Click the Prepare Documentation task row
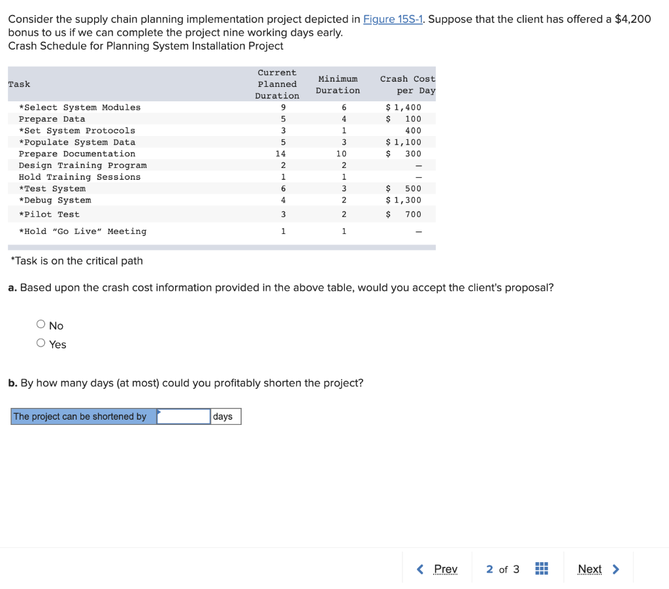 222,154
